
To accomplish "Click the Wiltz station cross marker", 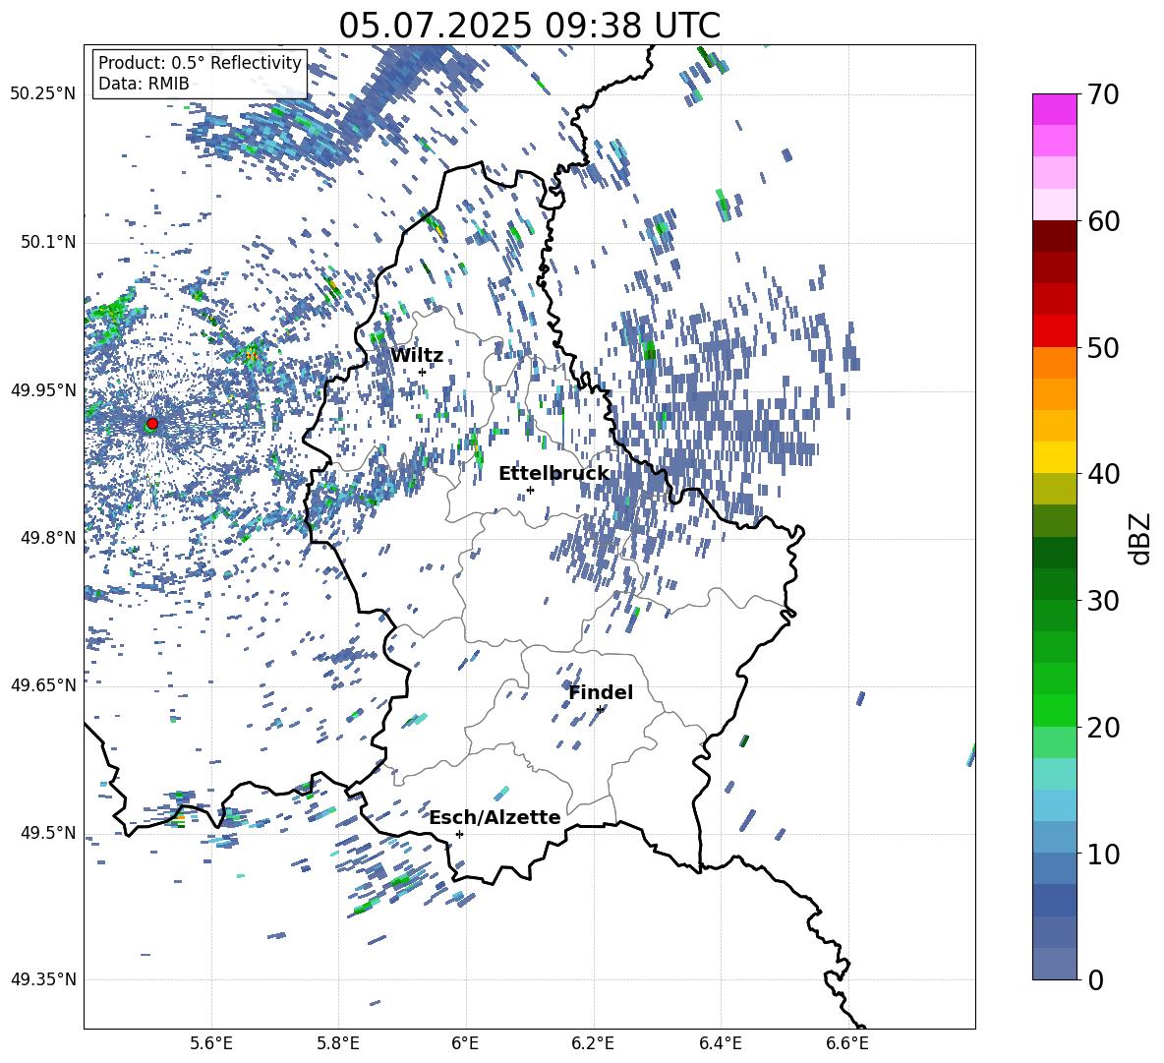I will click(x=423, y=372).
